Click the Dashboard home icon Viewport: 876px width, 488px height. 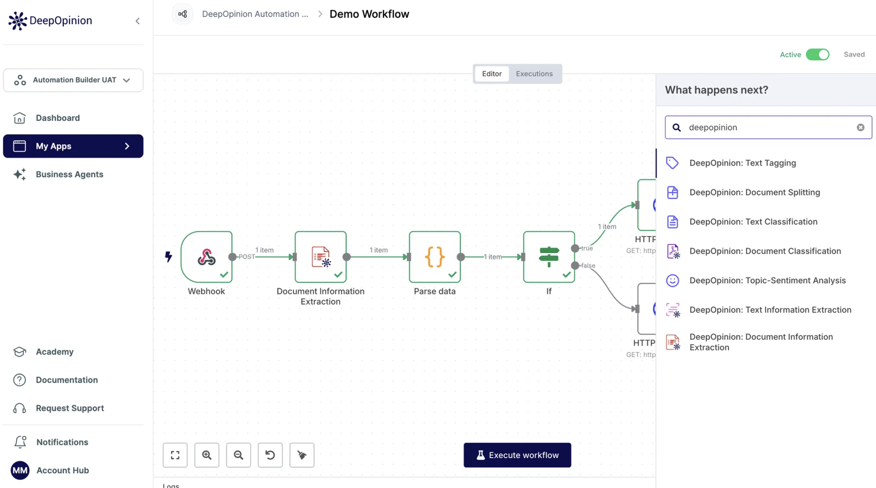(x=19, y=118)
